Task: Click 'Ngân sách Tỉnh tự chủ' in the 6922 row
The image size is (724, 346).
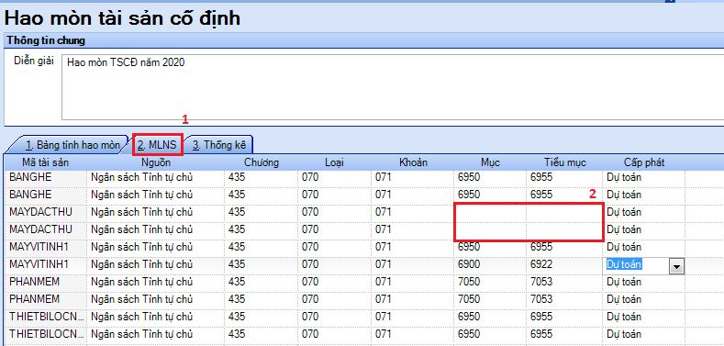Action: 156,264
